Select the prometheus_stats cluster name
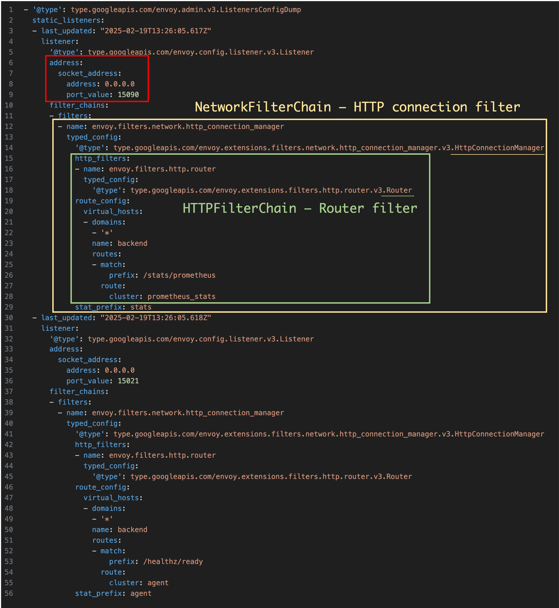Image resolution: width=559 pixels, height=608 pixels. click(181, 297)
